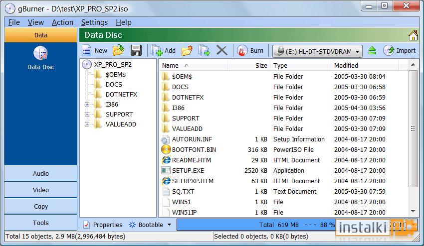Image resolution: width=424 pixels, height=246 pixels.
Task: Go to the home screen with the house icon
Action: [413, 35]
